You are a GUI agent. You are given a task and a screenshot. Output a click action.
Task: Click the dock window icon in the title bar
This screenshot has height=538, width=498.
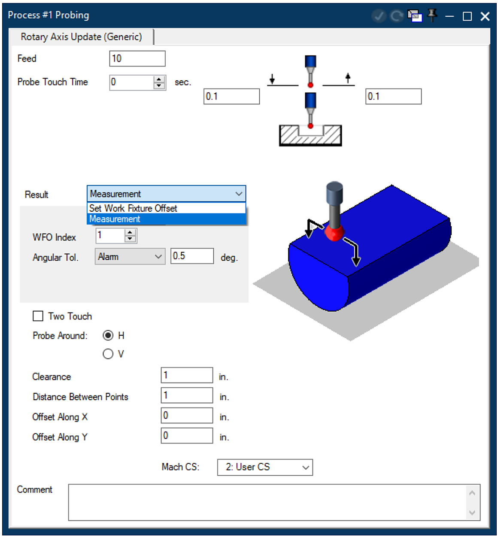(415, 16)
